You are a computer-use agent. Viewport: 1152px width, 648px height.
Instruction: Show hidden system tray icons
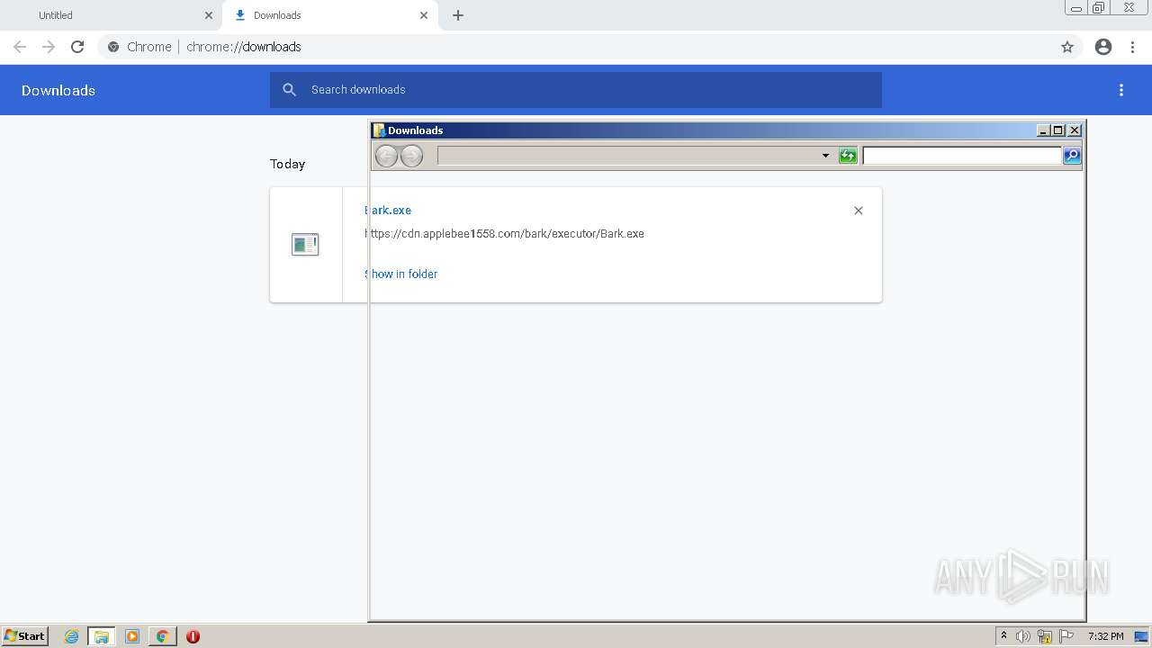1003,636
